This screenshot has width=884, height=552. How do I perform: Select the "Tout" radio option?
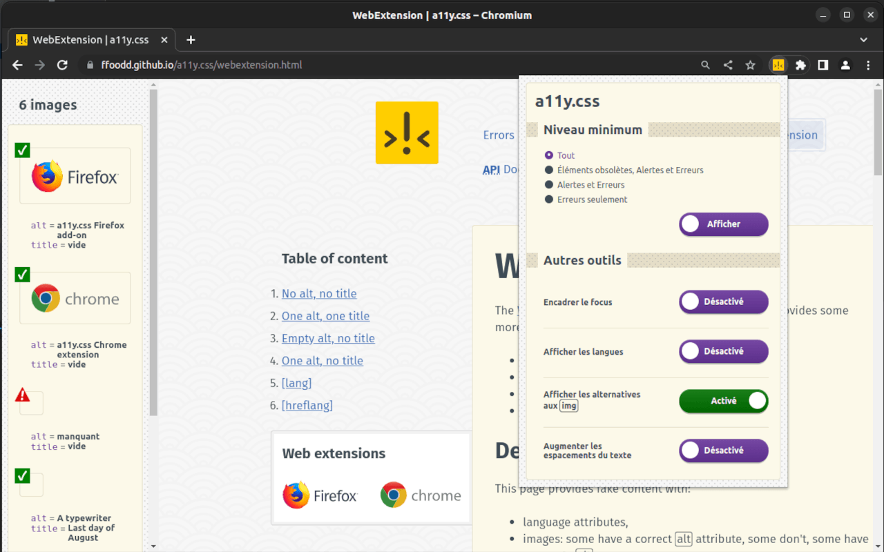[549, 155]
